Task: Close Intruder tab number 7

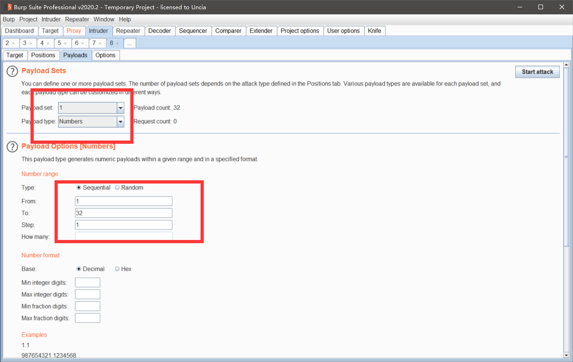Action: (100, 43)
